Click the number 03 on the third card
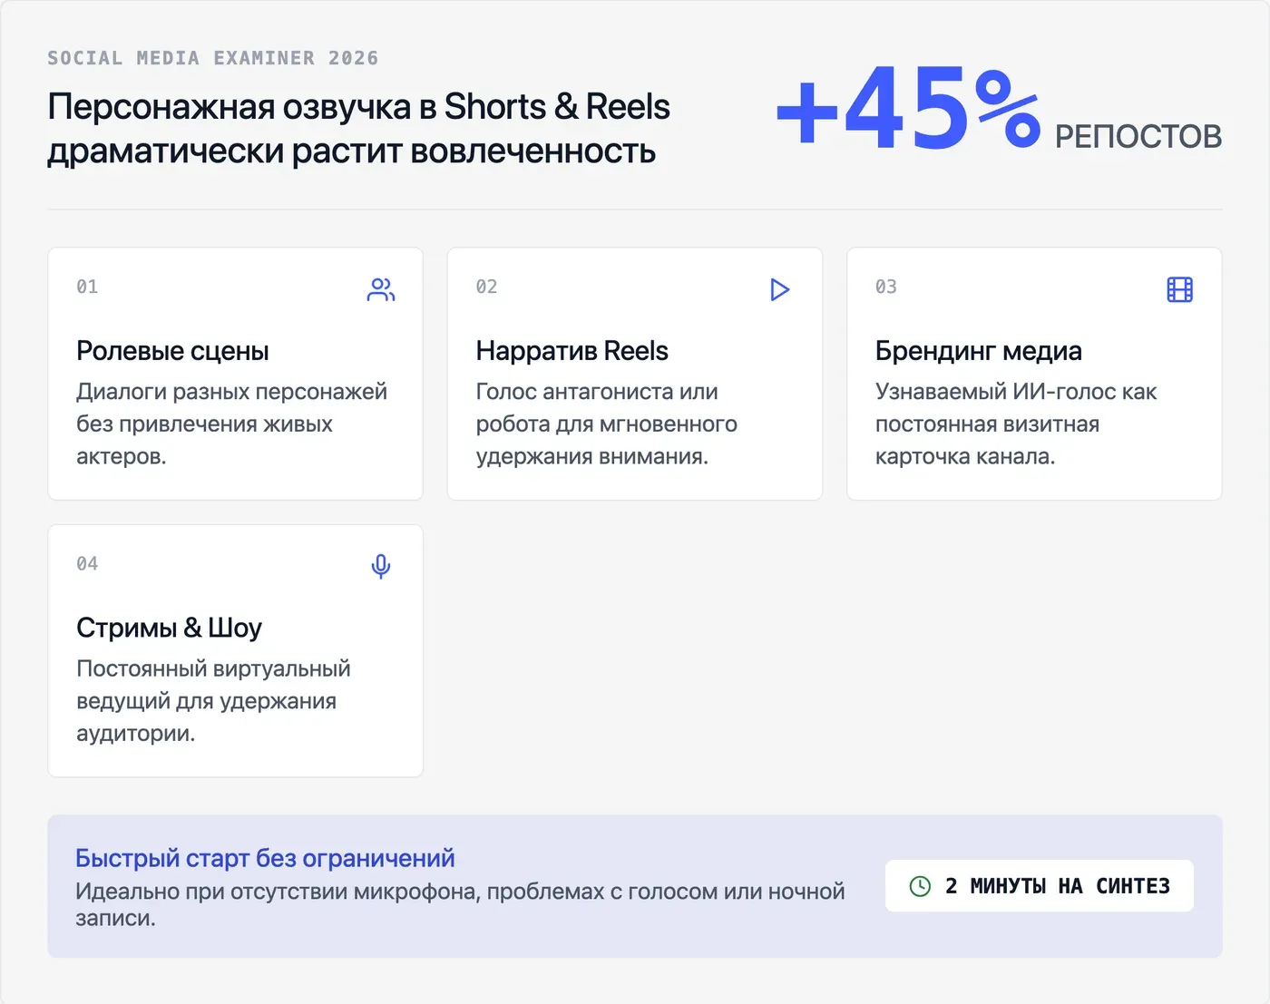1270x1004 pixels. click(x=886, y=287)
